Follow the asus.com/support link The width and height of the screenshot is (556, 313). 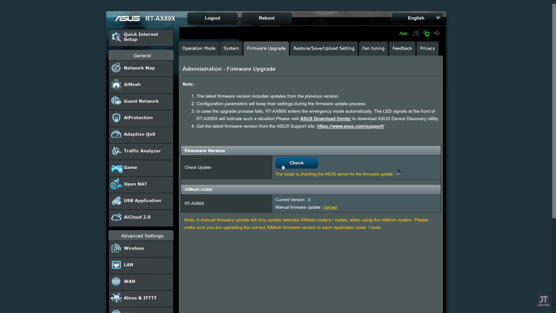(x=350, y=126)
